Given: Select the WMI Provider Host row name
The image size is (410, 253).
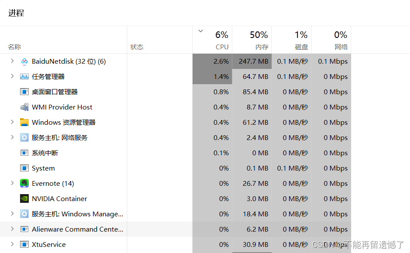Looking at the screenshot, I should pos(62,107).
